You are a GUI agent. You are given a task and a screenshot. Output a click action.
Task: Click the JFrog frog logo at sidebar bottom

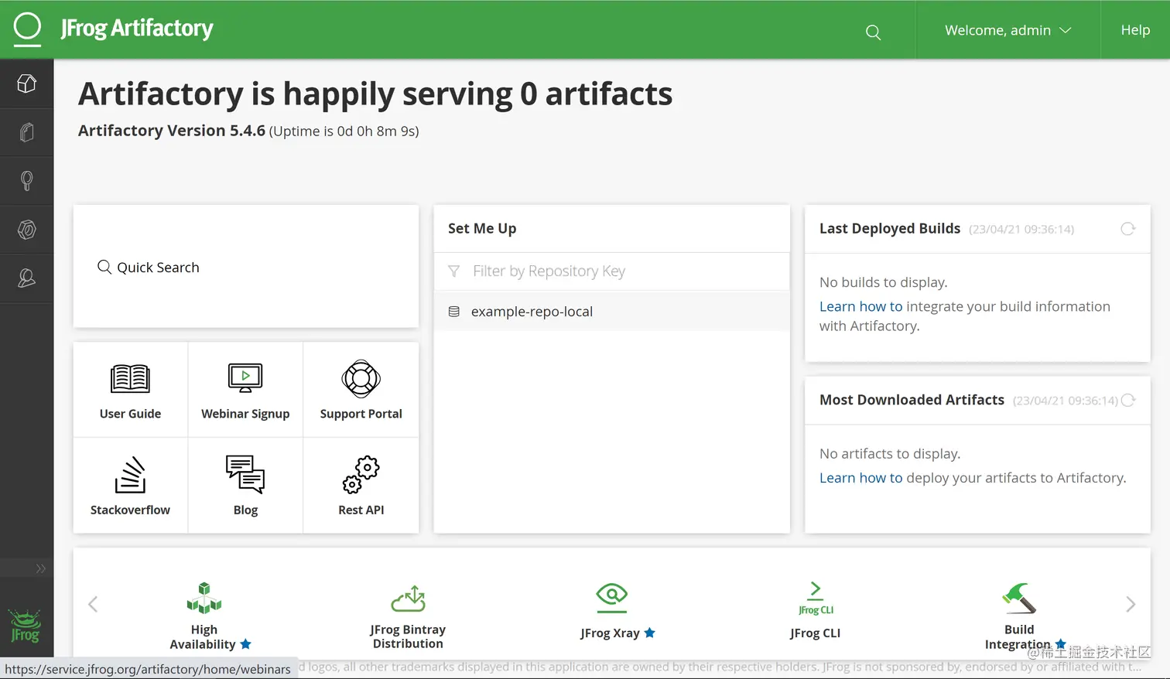25,626
